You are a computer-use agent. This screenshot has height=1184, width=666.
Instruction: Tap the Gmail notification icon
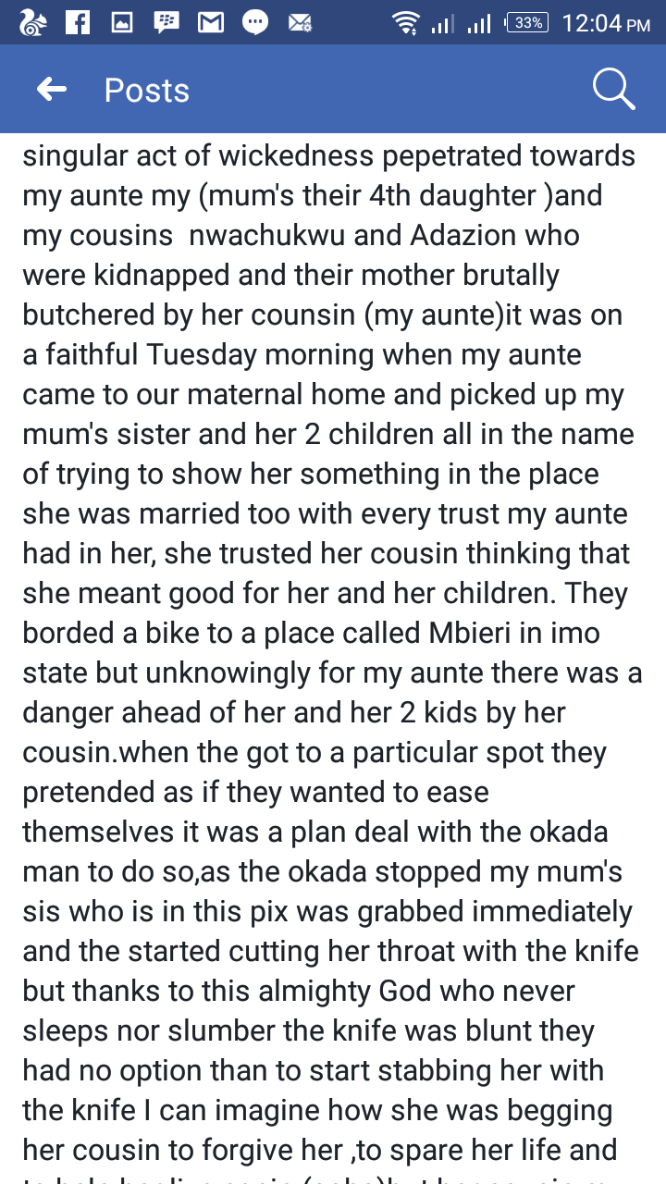tap(211, 23)
